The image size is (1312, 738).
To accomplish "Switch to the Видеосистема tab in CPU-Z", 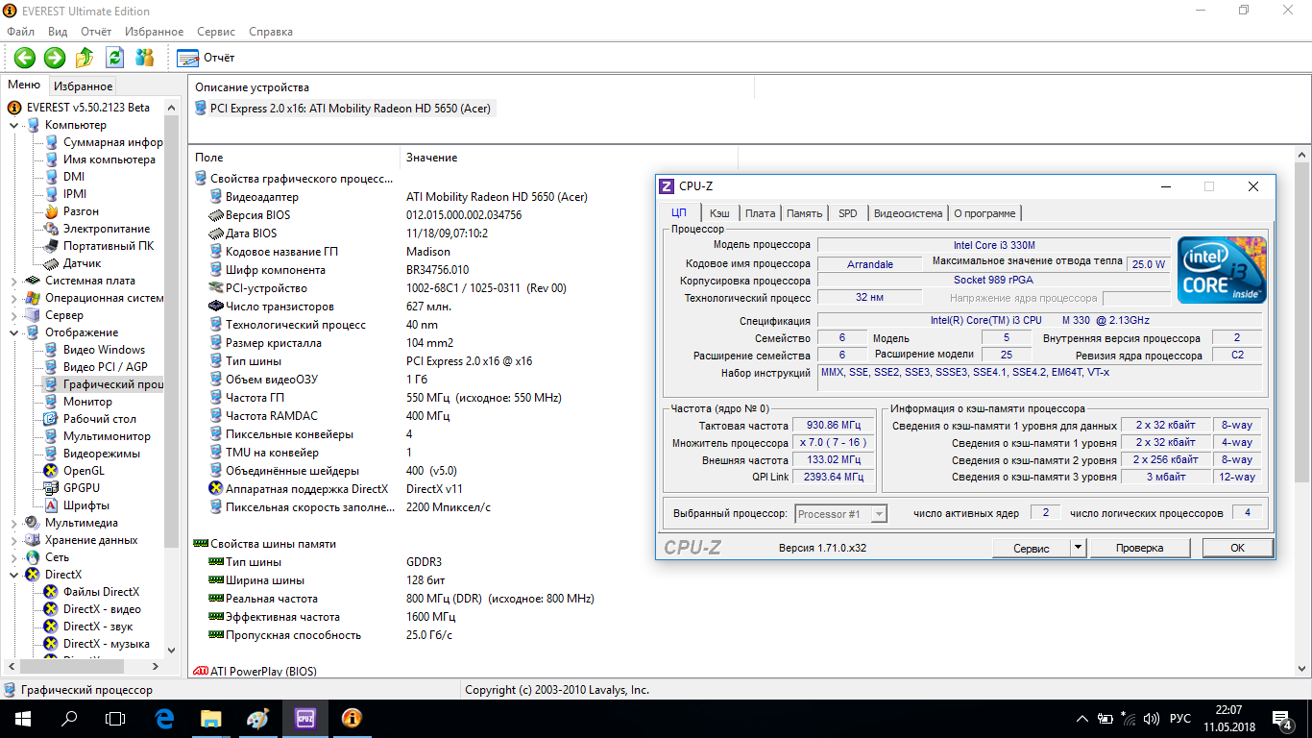I will pyautogui.click(x=908, y=213).
